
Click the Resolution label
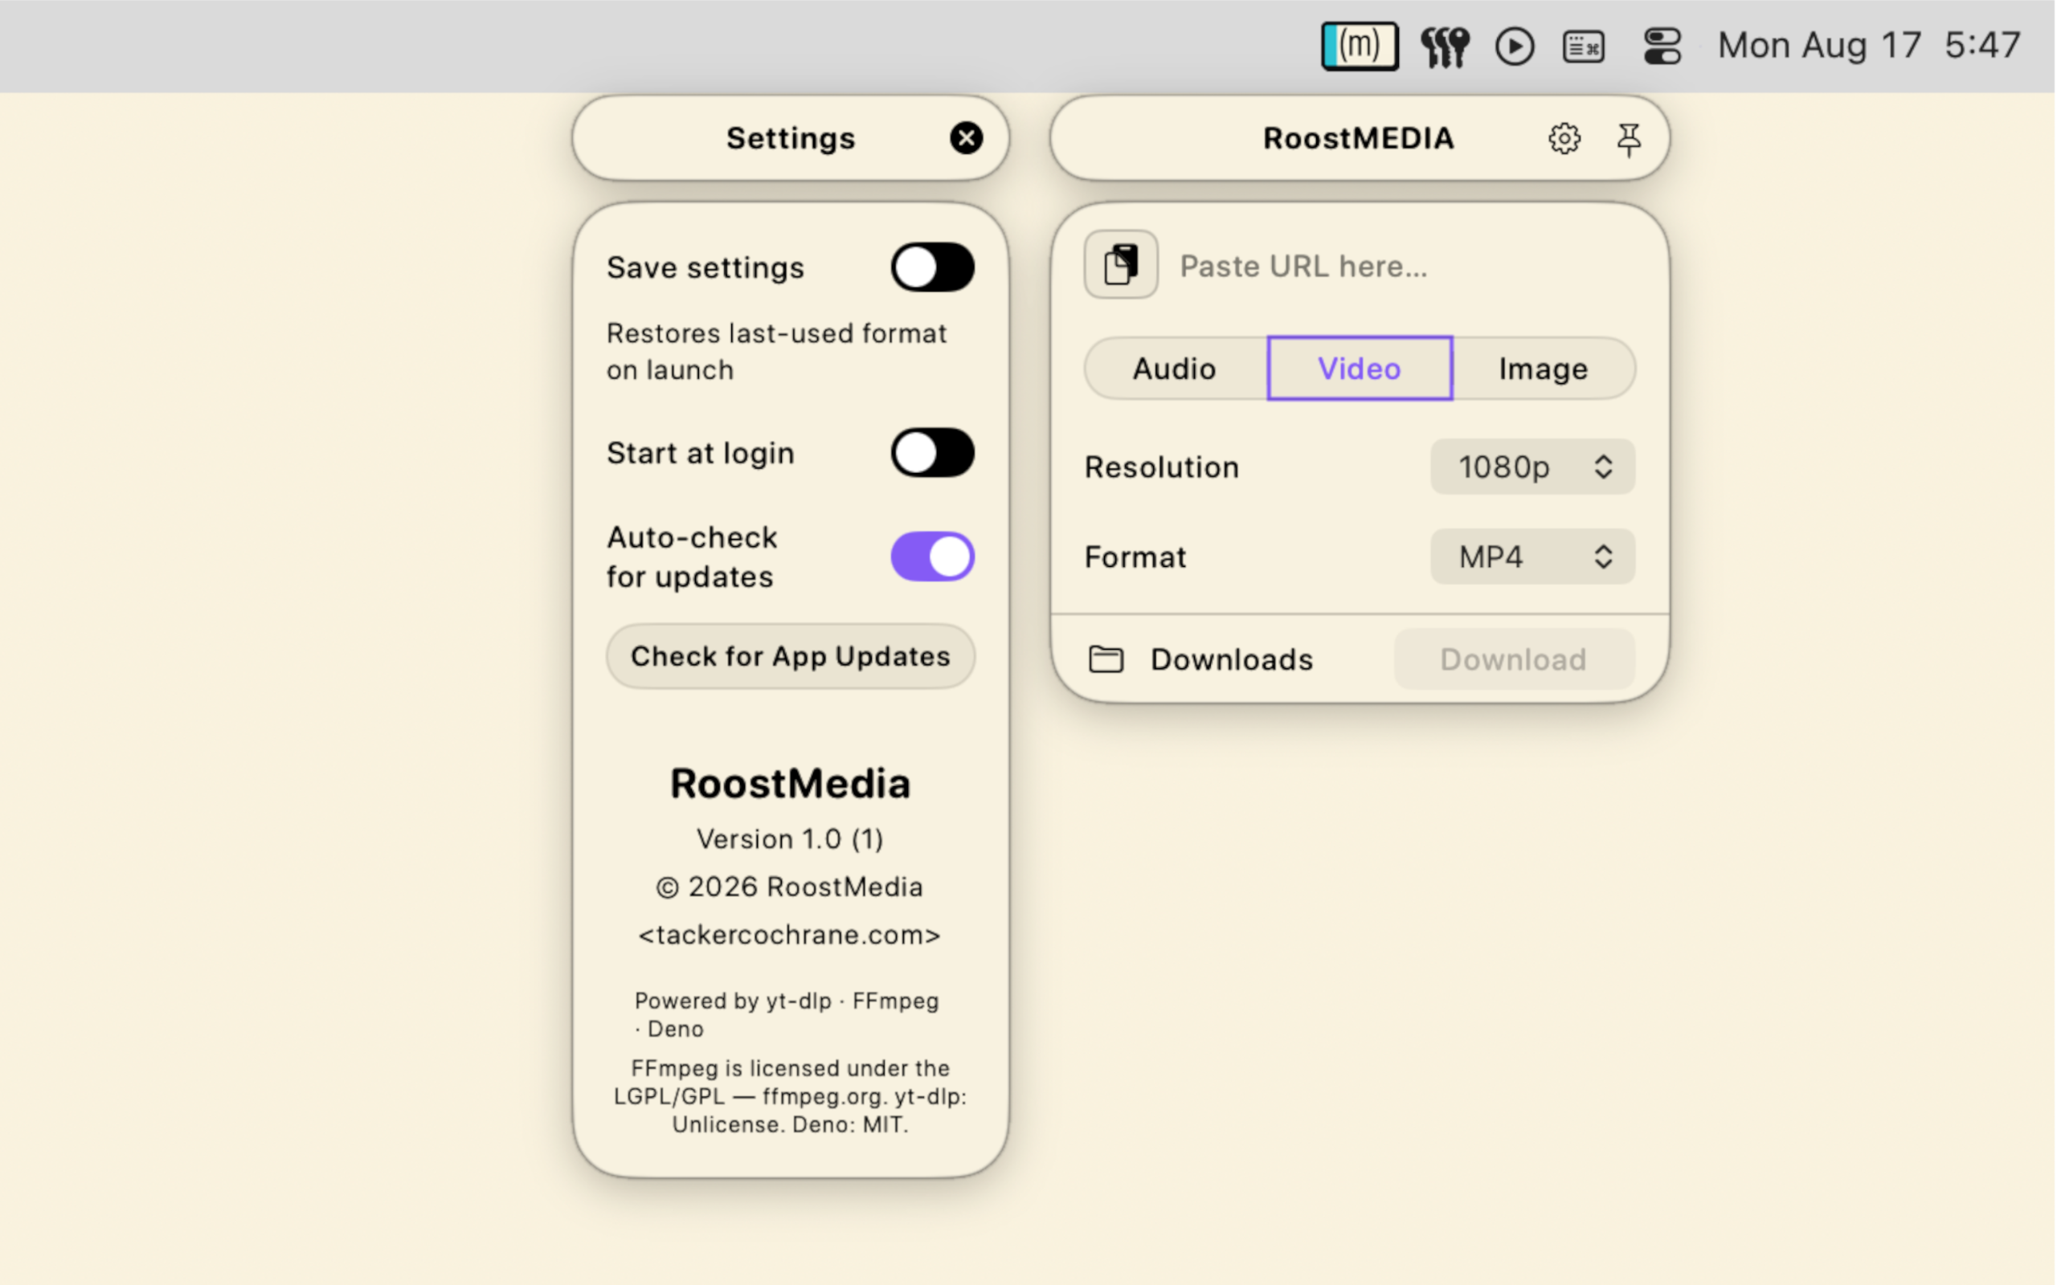[x=1162, y=467]
